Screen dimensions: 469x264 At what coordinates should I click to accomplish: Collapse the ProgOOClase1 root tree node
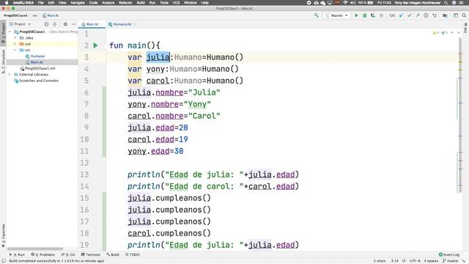coord(10,32)
